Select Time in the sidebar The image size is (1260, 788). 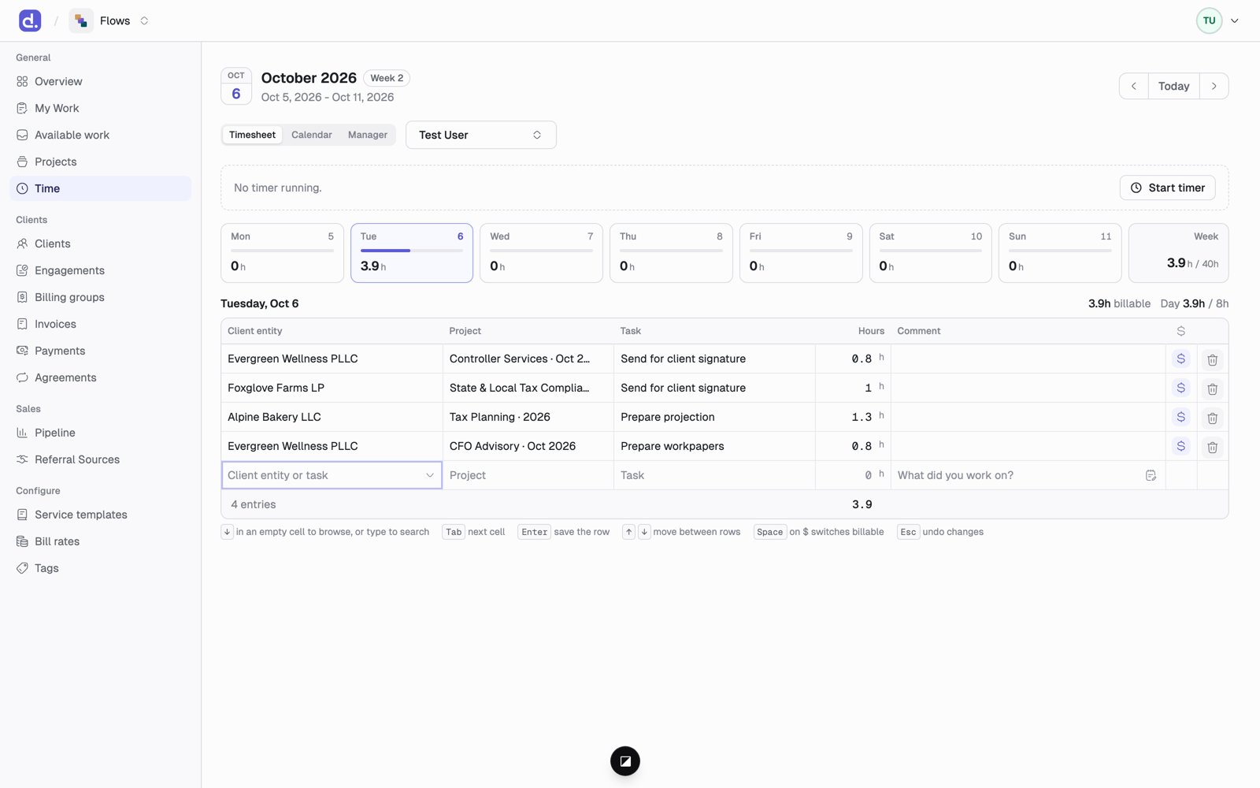[100, 188]
